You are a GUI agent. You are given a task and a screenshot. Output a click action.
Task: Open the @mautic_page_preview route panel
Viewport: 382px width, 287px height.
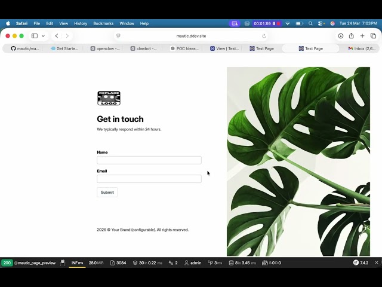click(x=35, y=263)
